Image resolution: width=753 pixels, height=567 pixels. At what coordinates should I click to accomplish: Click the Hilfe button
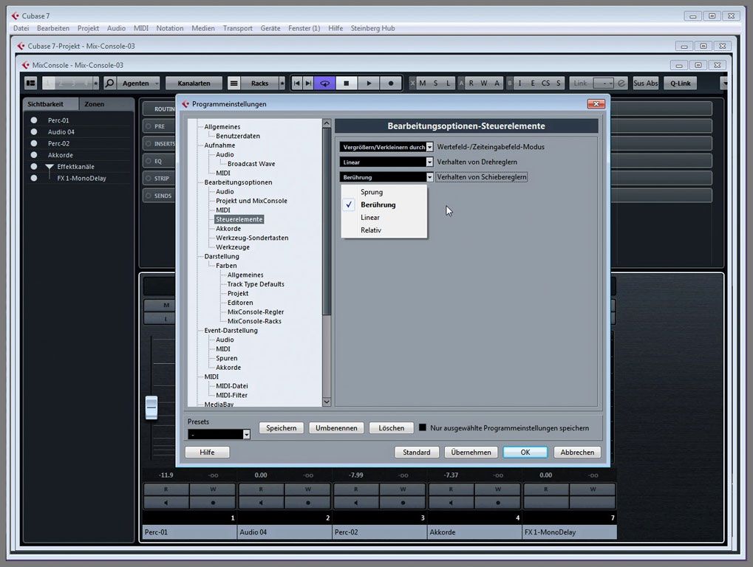tap(207, 452)
